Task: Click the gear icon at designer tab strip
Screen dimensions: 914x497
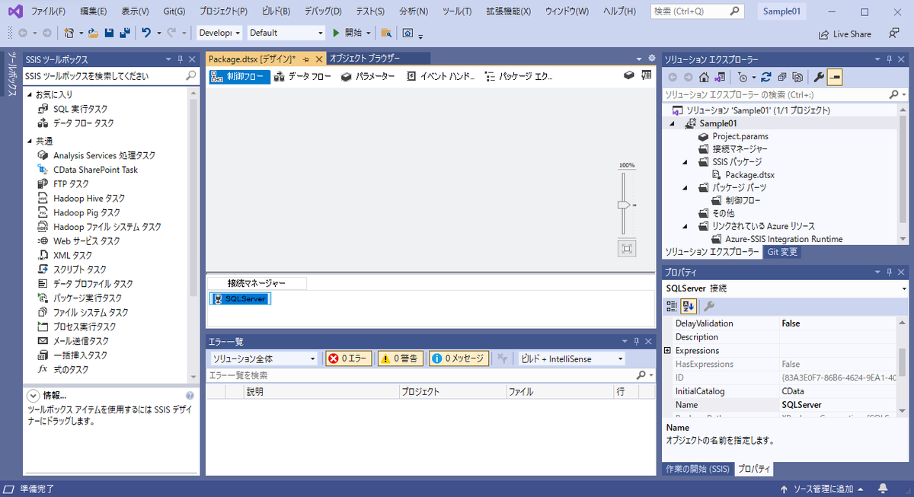Action: (x=651, y=58)
